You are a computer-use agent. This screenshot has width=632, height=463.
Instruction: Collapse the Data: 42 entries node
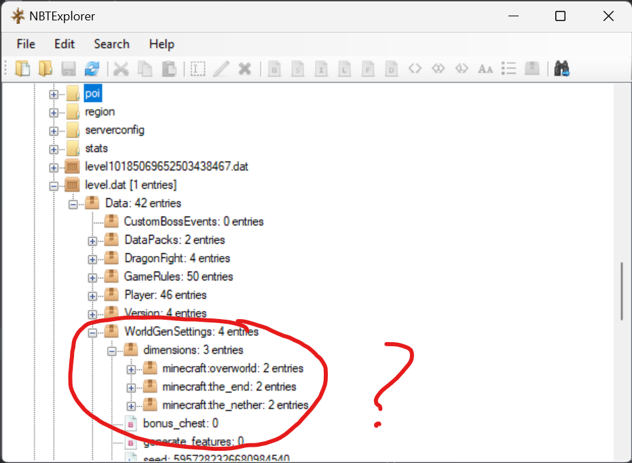tap(73, 204)
